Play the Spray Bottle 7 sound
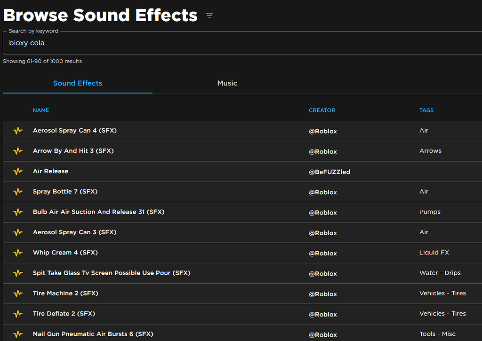The height and width of the screenshot is (341, 482). pyautogui.click(x=18, y=192)
